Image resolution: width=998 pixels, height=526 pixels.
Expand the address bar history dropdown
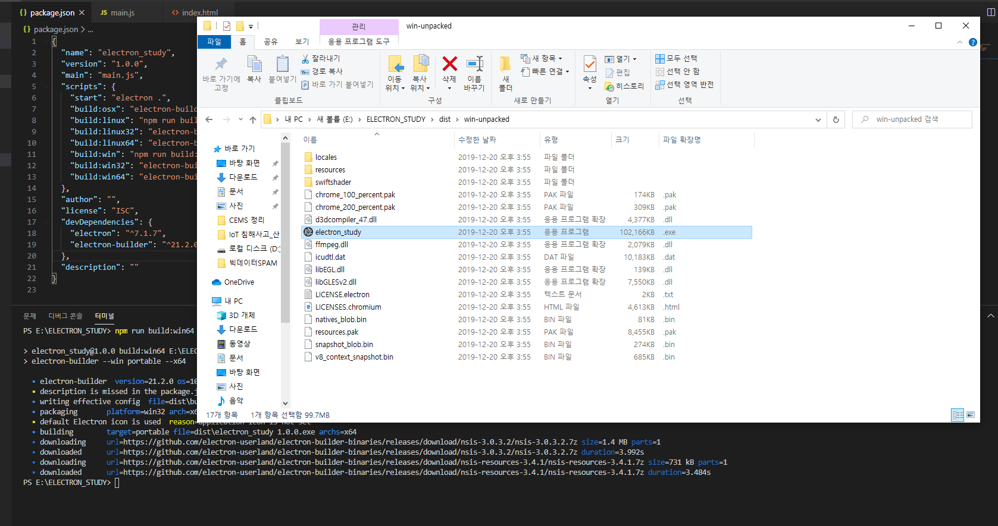pyautogui.click(x=818, y=119)
